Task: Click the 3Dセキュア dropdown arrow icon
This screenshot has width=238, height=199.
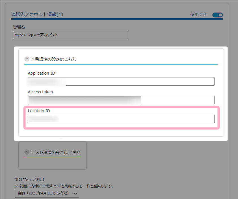Action: click(75, 193)
